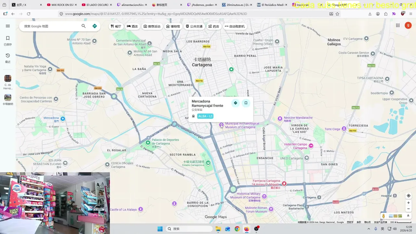Click the Neocine Mandarache cinema marker
This screenshot has width=416, height=234.
pos(280,119)
